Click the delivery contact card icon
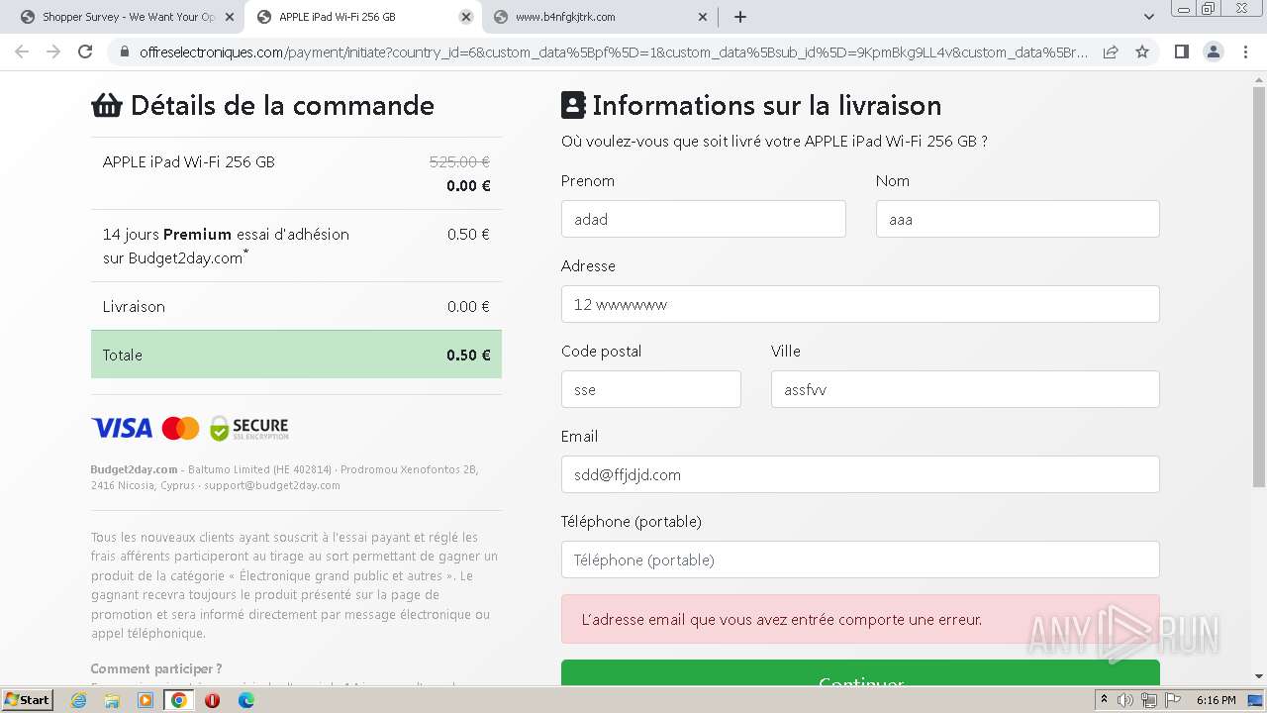1267x713 pixels. 573,105
